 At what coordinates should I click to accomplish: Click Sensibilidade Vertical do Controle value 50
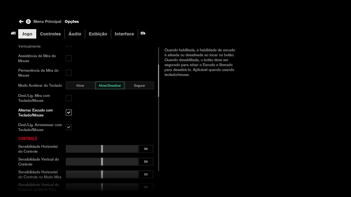[146, 162]
